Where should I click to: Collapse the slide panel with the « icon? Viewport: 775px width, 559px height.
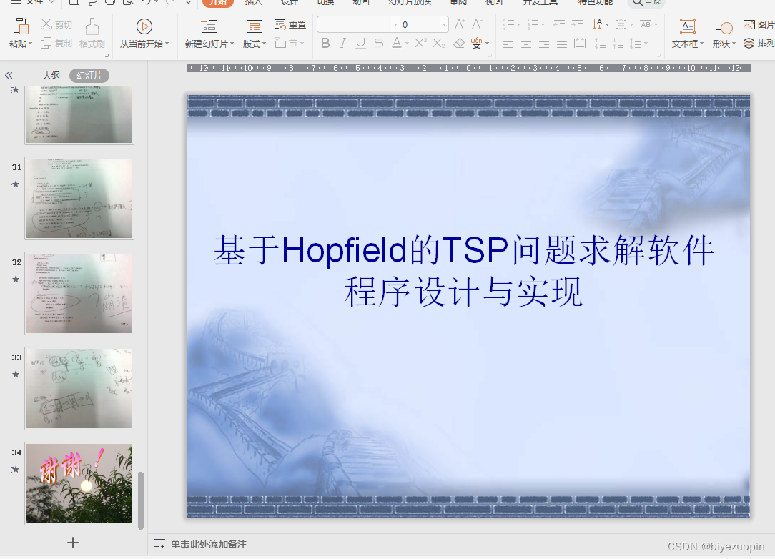tap(9, 75)
